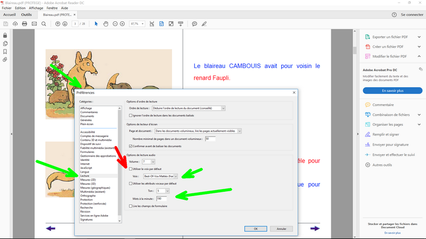Open the Commentaire tool
Image resolution: width=426 pixels, height=239 pixels.
coord(383,105)
